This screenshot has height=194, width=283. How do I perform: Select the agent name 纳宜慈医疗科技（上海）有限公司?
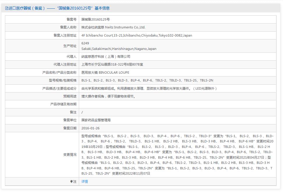click(x=106, y=57)
